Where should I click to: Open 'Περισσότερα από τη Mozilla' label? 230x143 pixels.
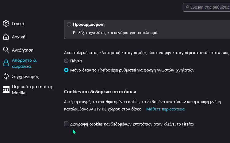point(32,90)
